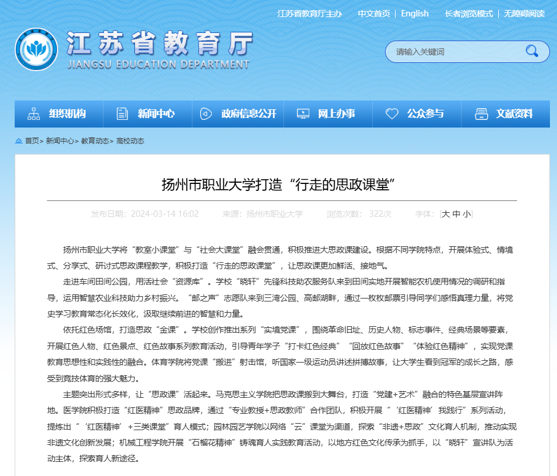The height and width of the screenshot is (476, 557).
Task: Click the Jiangsu Education Department logo emblem
Action: tap(36, 50)
